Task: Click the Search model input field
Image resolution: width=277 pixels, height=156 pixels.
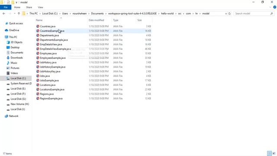Action: click(x=252, y=13)
